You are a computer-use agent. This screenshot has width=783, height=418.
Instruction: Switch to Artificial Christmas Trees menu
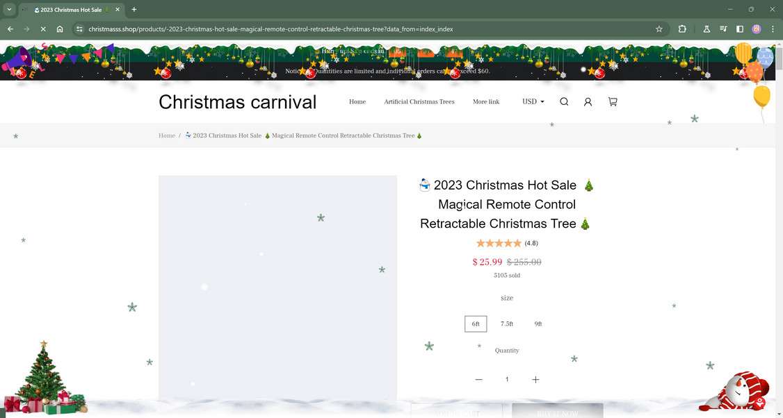(x=419, y=101)
